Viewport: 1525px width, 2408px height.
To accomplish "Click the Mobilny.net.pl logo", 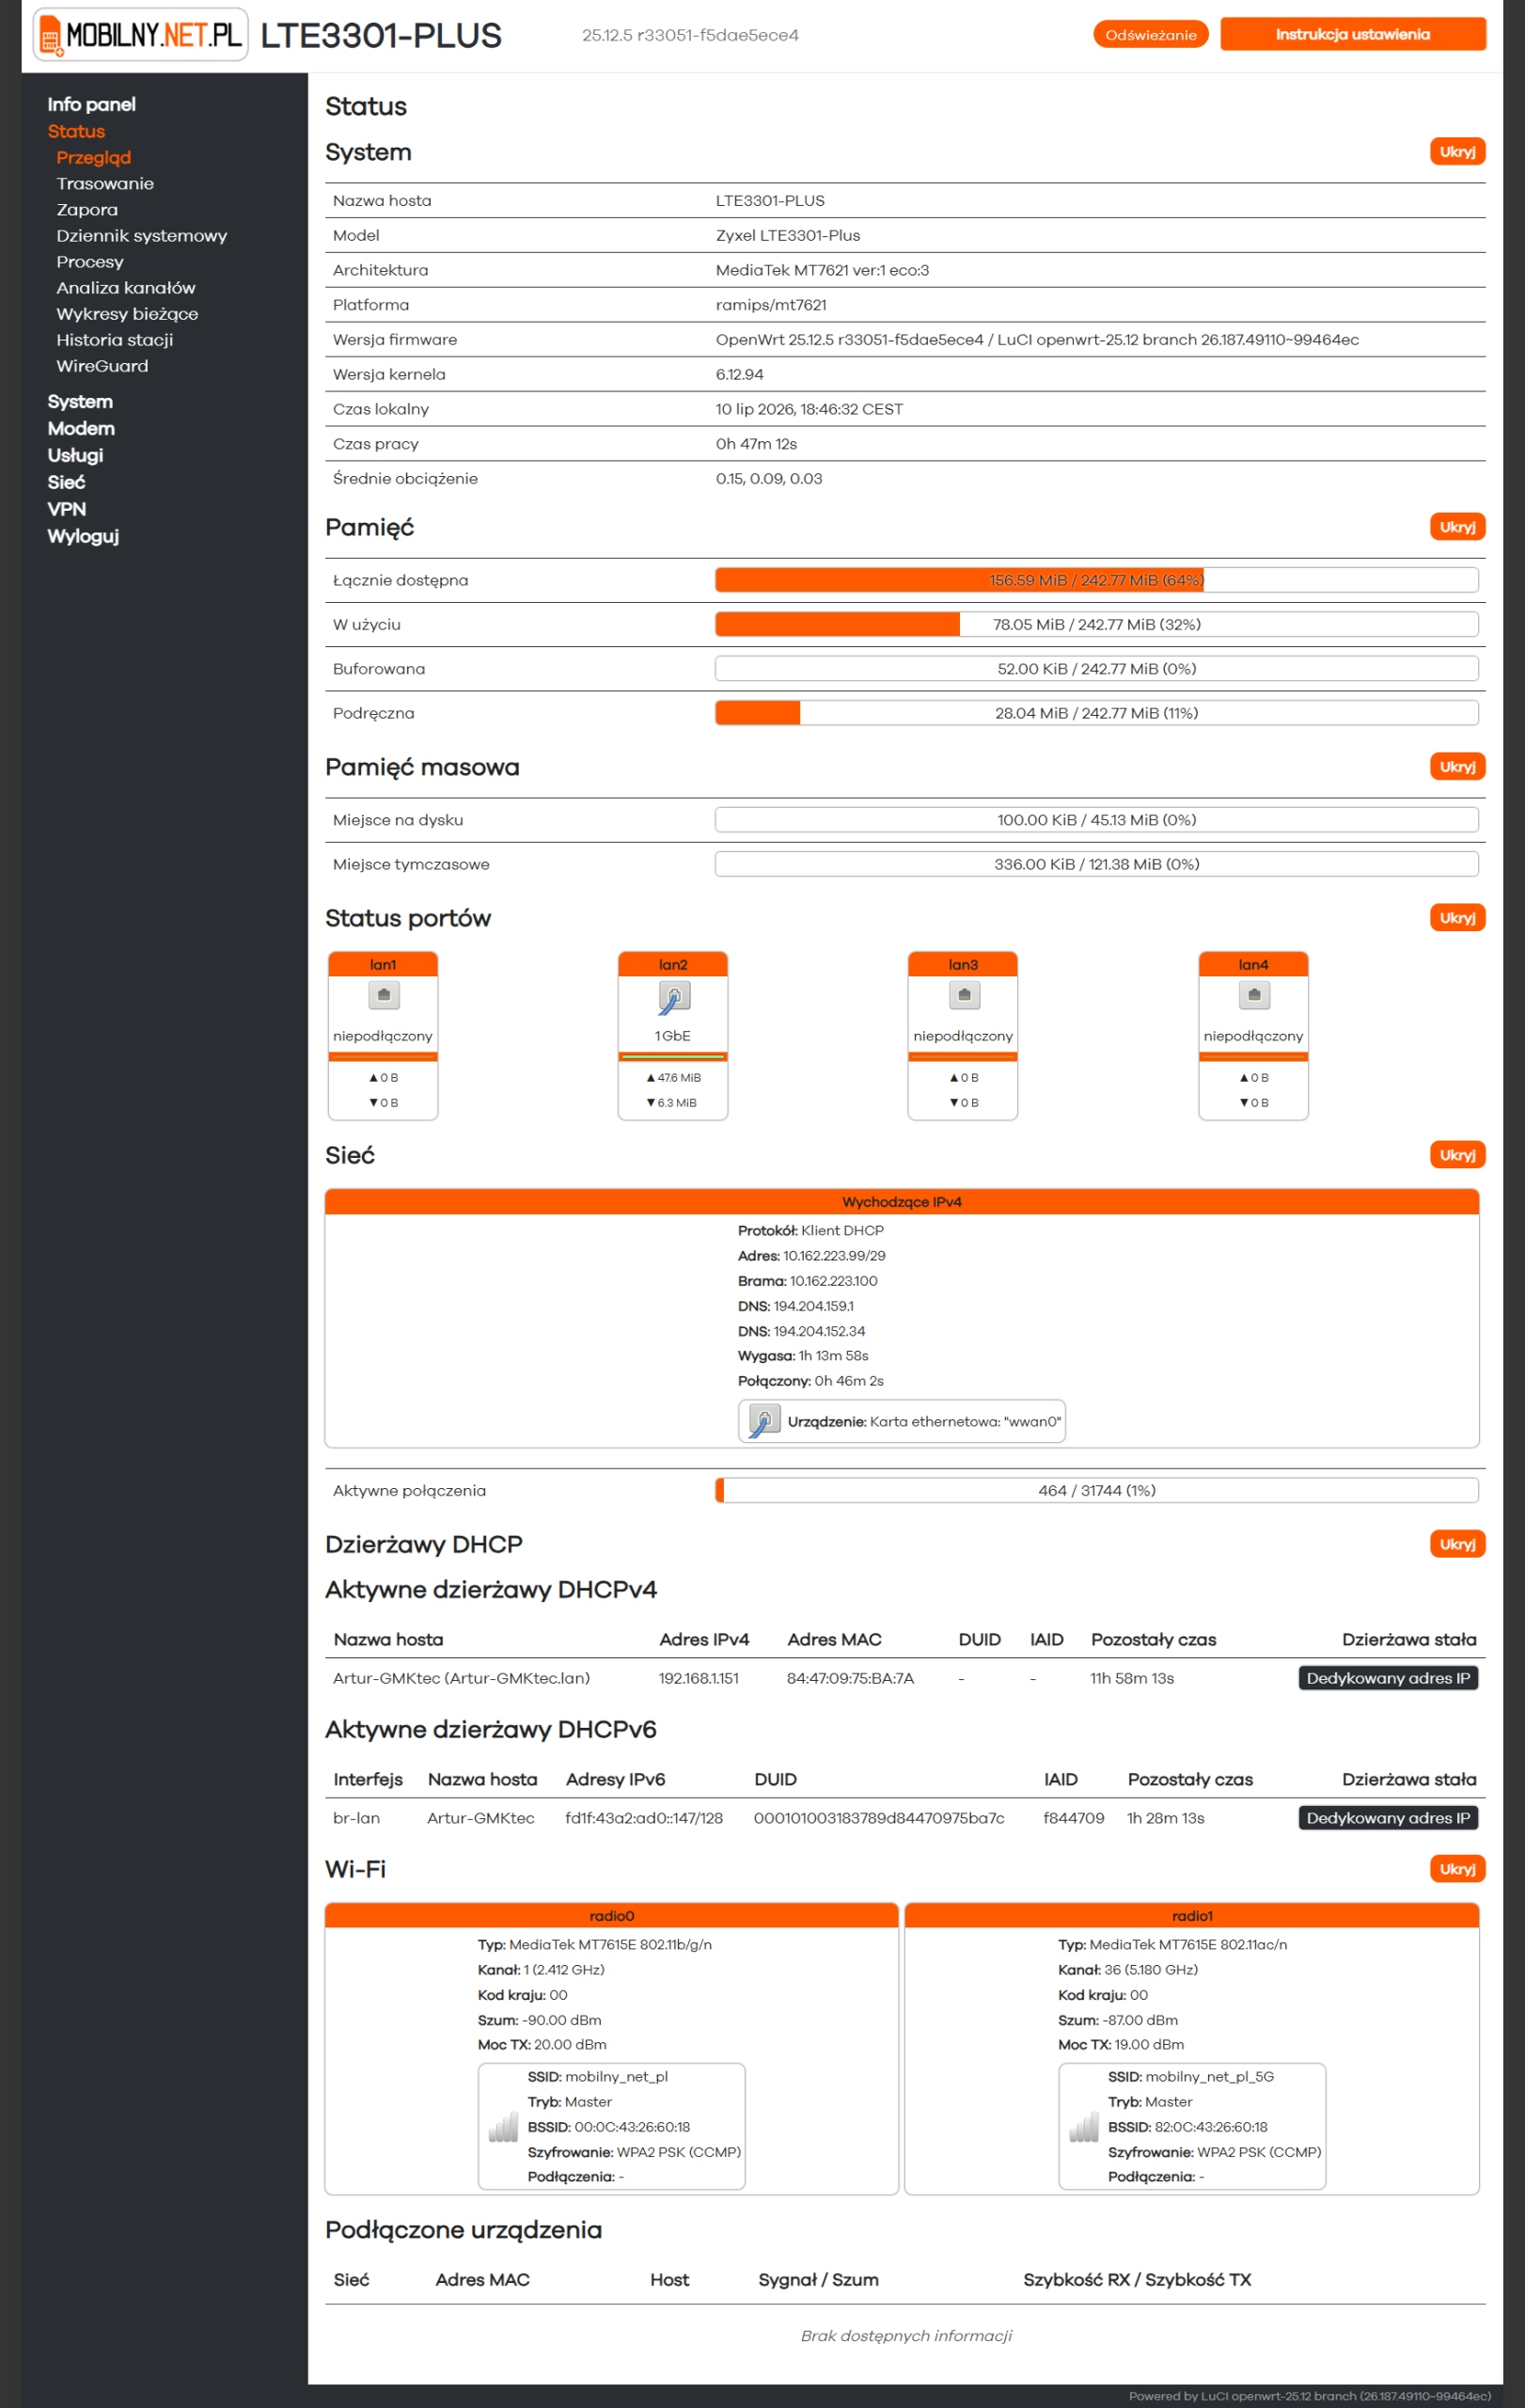I will point(141,35).
